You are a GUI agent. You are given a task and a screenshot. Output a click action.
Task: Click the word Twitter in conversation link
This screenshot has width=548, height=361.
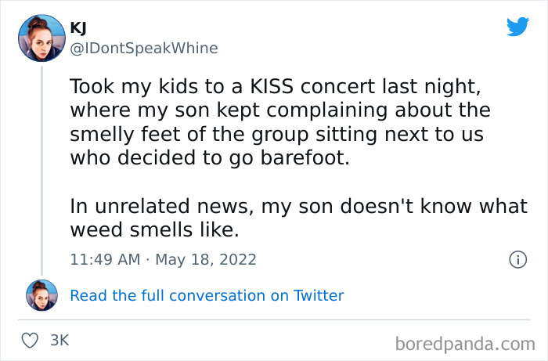pyautogui.click(x=319, y=295)
